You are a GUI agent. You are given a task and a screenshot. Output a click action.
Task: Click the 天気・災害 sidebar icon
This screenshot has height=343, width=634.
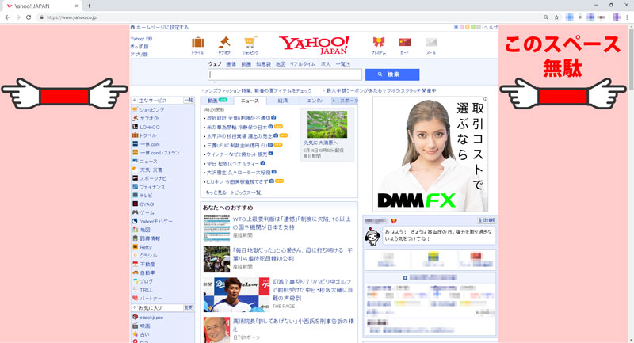coord(135,170)
